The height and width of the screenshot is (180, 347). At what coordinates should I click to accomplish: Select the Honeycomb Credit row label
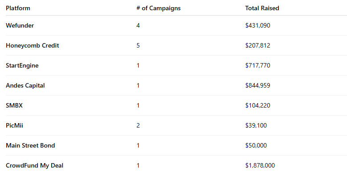click(x=33, y=45)
